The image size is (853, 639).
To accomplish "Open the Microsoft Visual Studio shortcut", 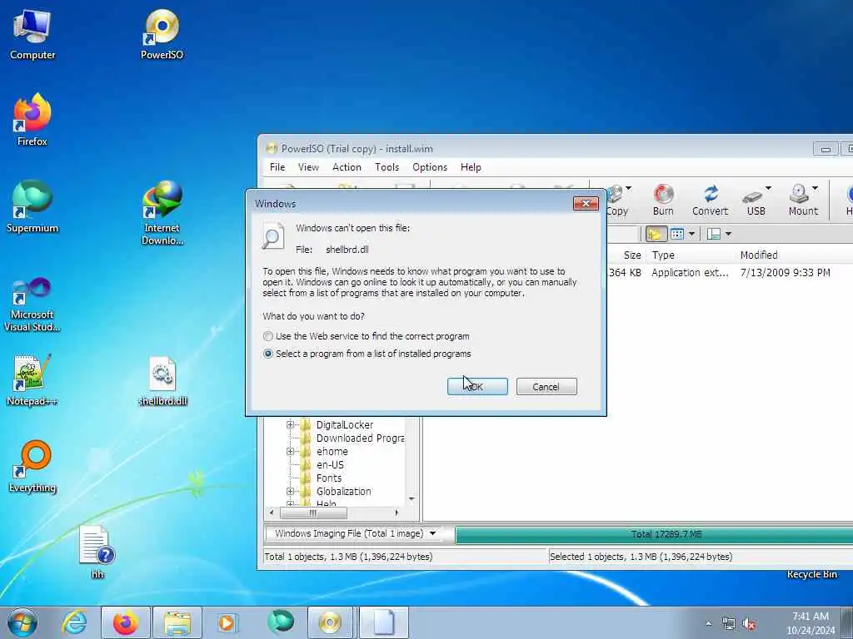I will tap(32, 305).
